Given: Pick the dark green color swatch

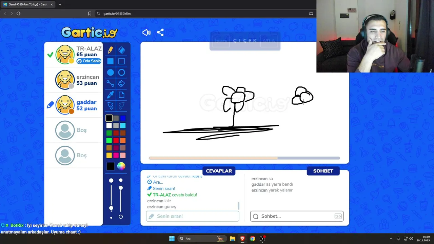Looking at the screenshot, I should pyautogui.click(x=109, y=133).
